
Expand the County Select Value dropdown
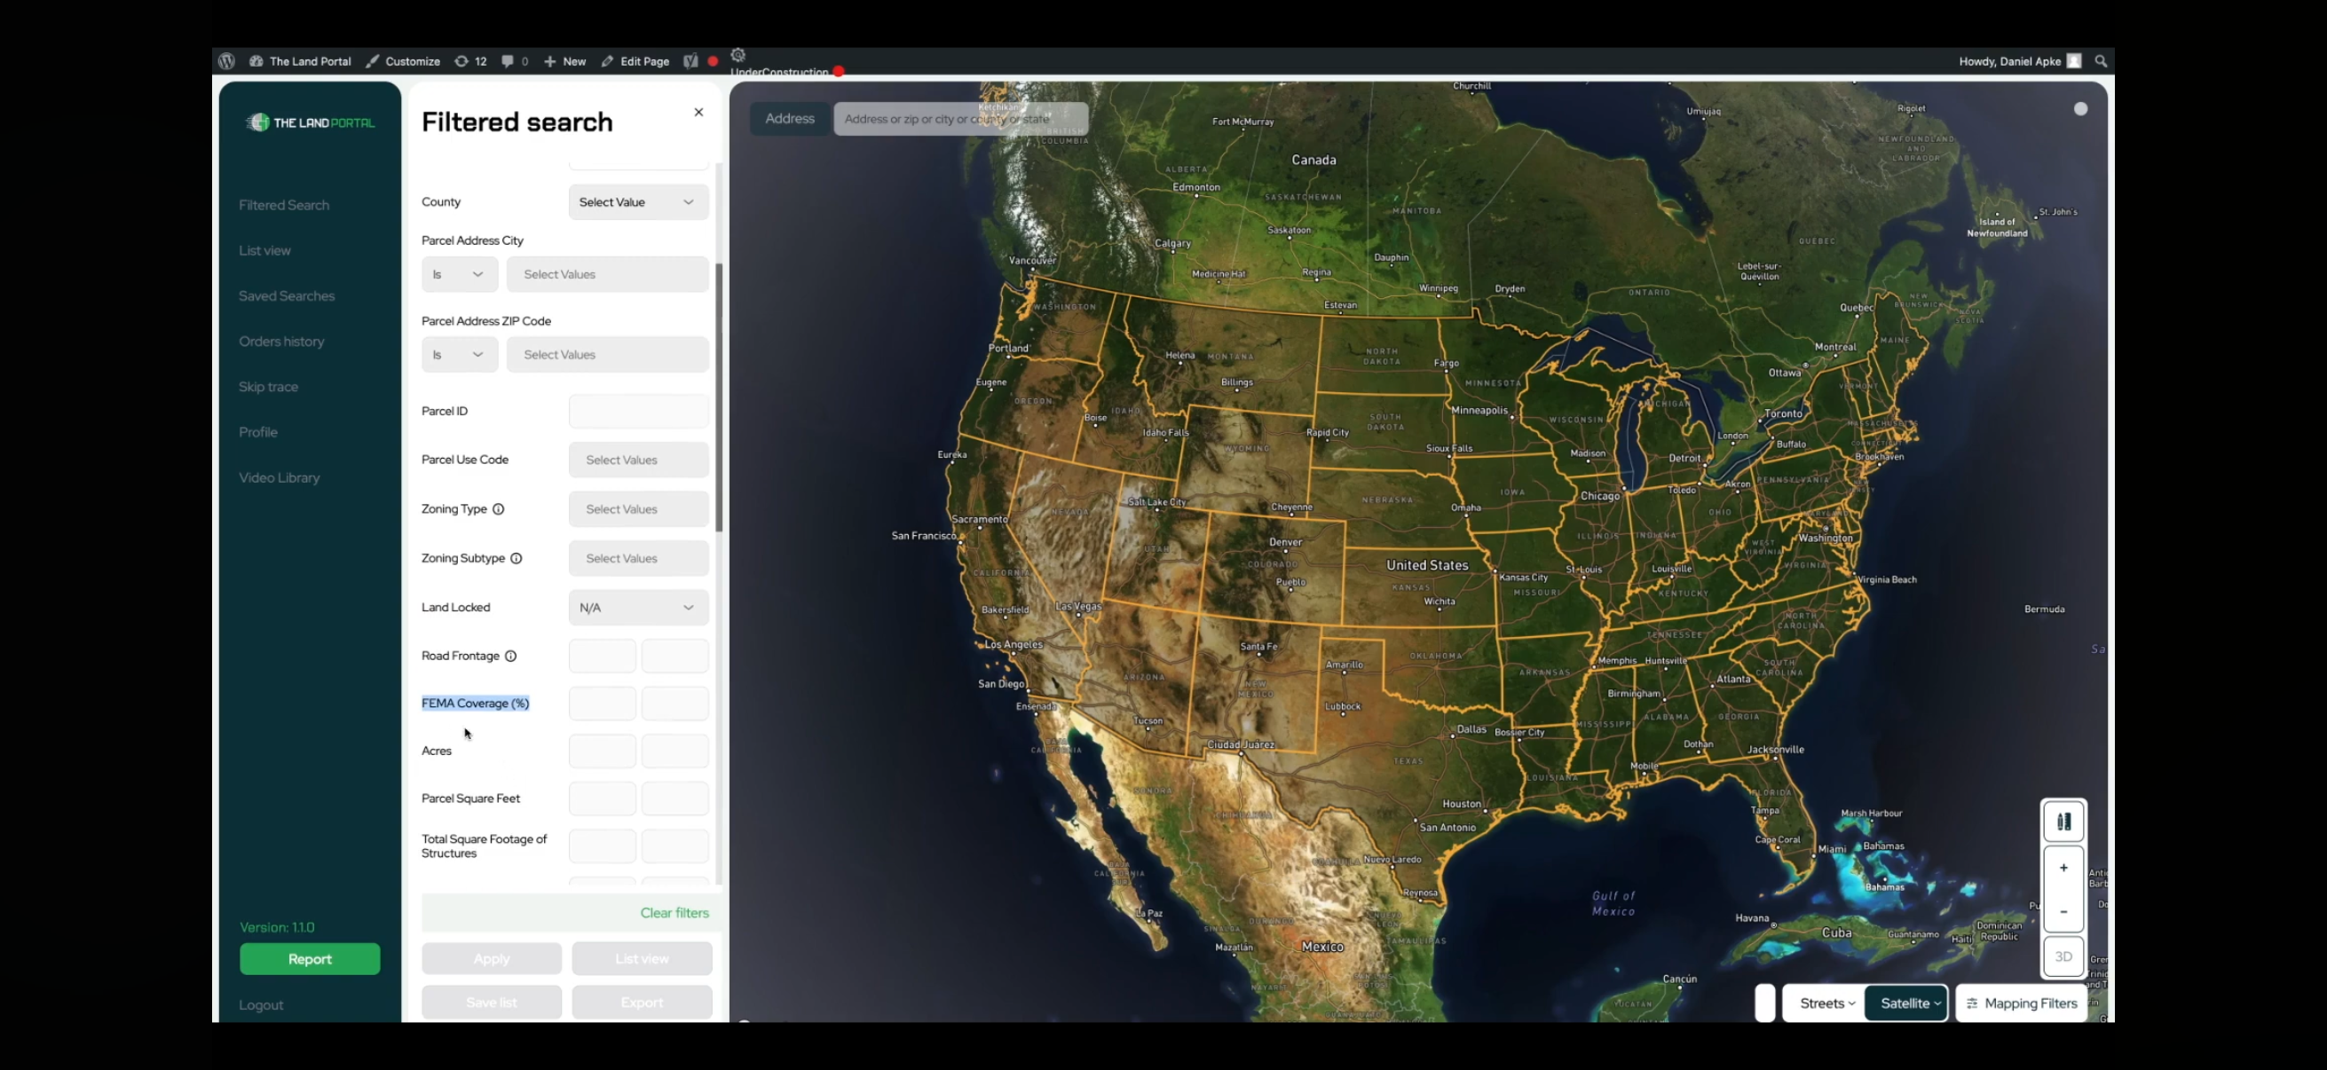pyautogui.click(x=639, y=202)
